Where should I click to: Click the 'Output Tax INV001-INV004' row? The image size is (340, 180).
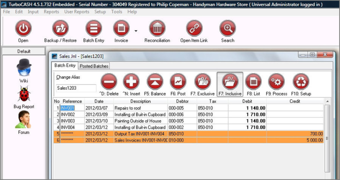188,134
